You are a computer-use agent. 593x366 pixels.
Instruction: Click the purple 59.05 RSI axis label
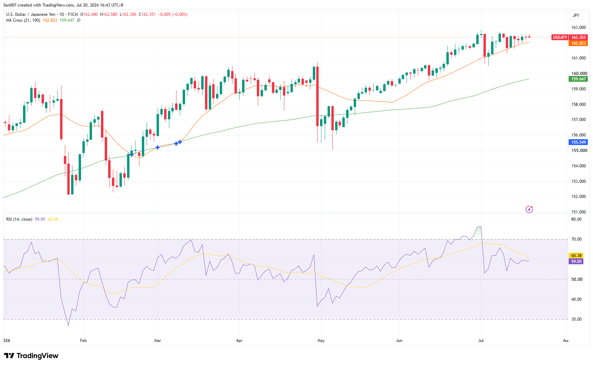point(576,262)
